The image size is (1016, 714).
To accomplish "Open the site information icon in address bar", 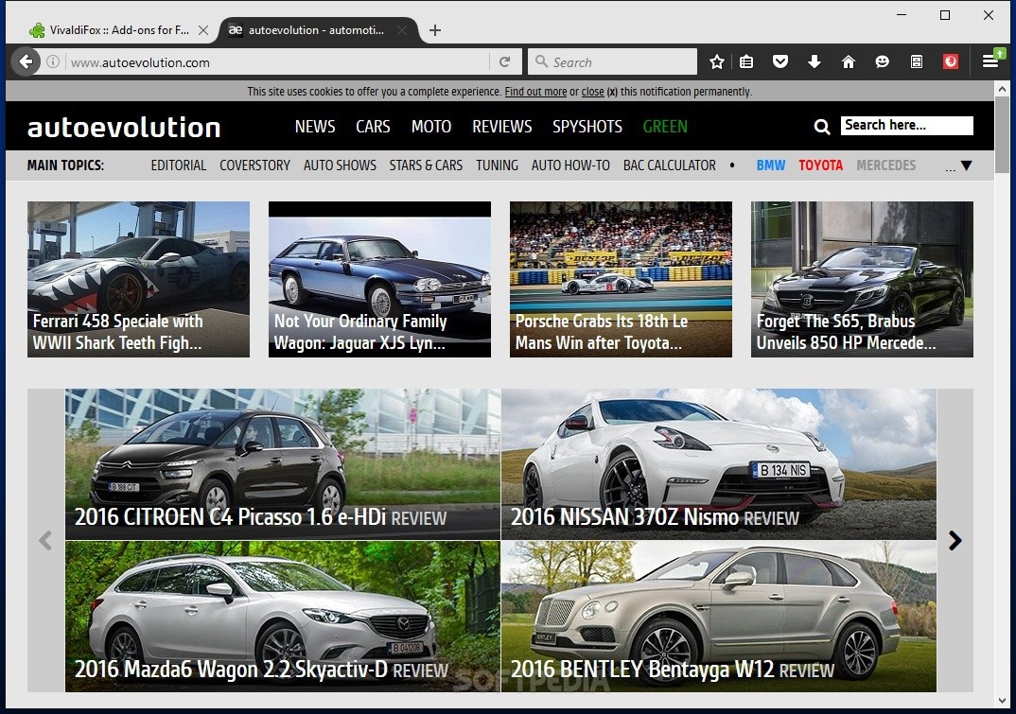I will click(53, 62).
